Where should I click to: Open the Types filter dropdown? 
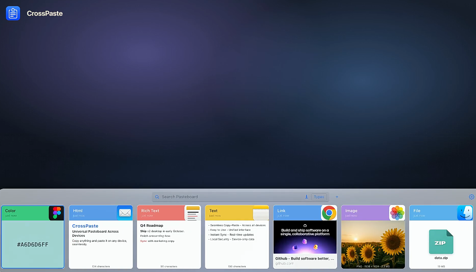319,197
